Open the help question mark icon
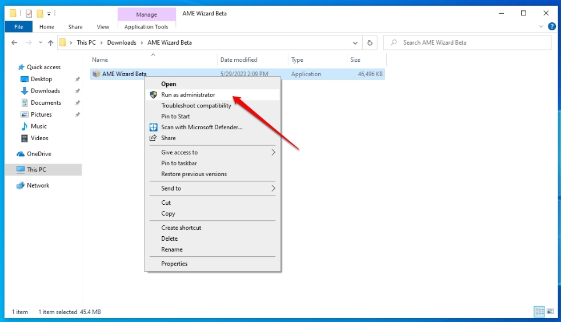The width and height of the screenshot is (561, 322). click(552, 26)
